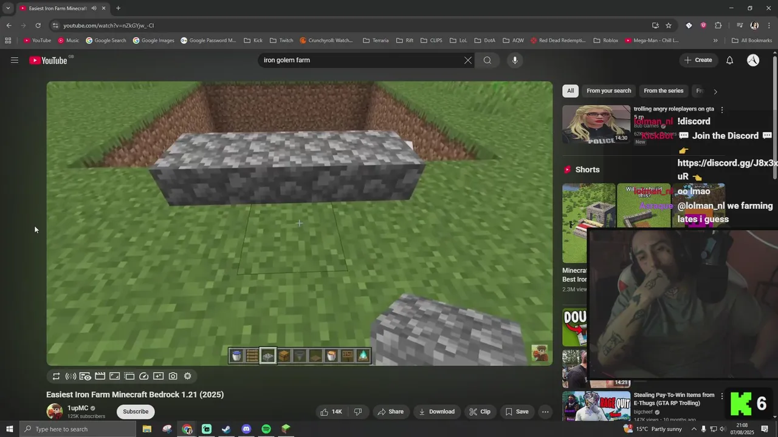Save the video to a playlist
Screen dimensions: 778x437
517,412
